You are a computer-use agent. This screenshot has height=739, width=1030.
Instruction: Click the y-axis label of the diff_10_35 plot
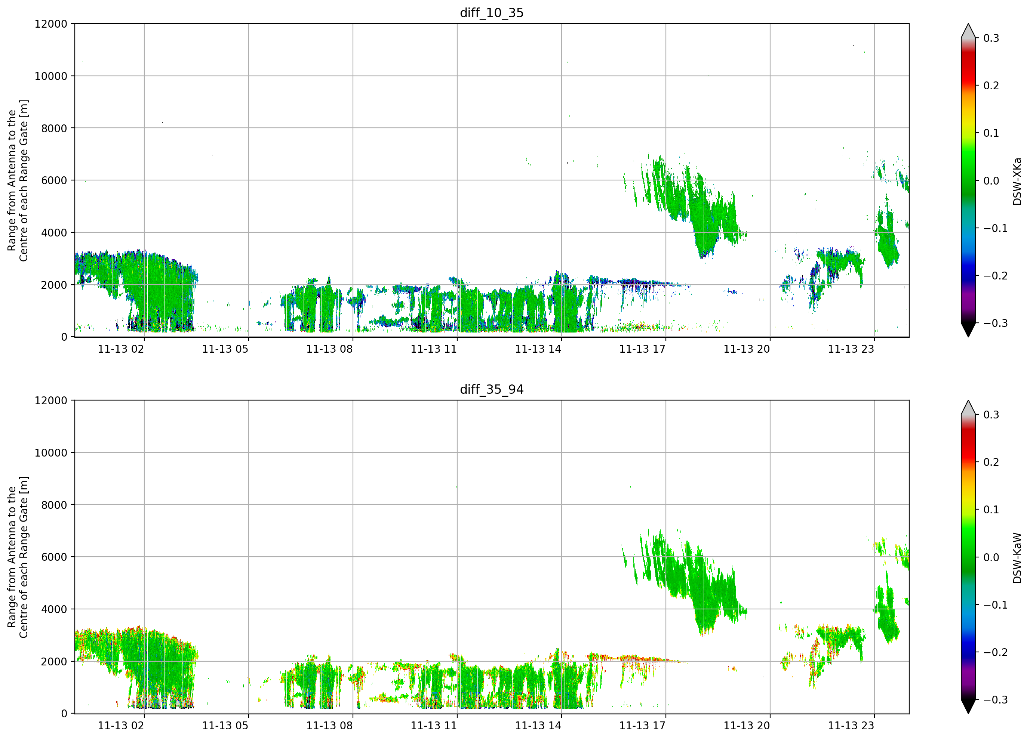(18, 180)
